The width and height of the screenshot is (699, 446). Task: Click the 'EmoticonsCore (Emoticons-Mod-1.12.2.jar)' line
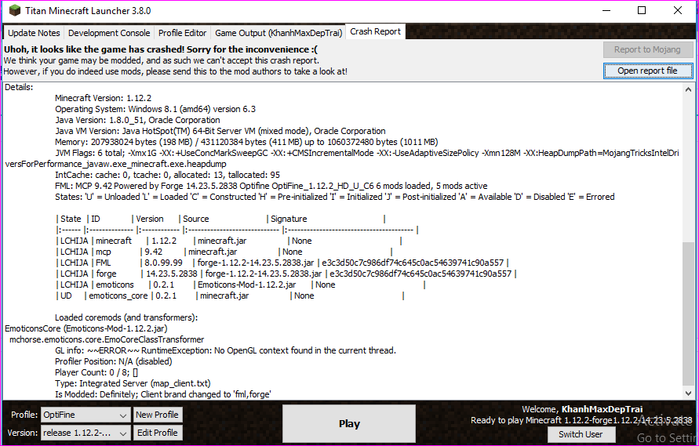pyautogui.click(x=86, y=329)
